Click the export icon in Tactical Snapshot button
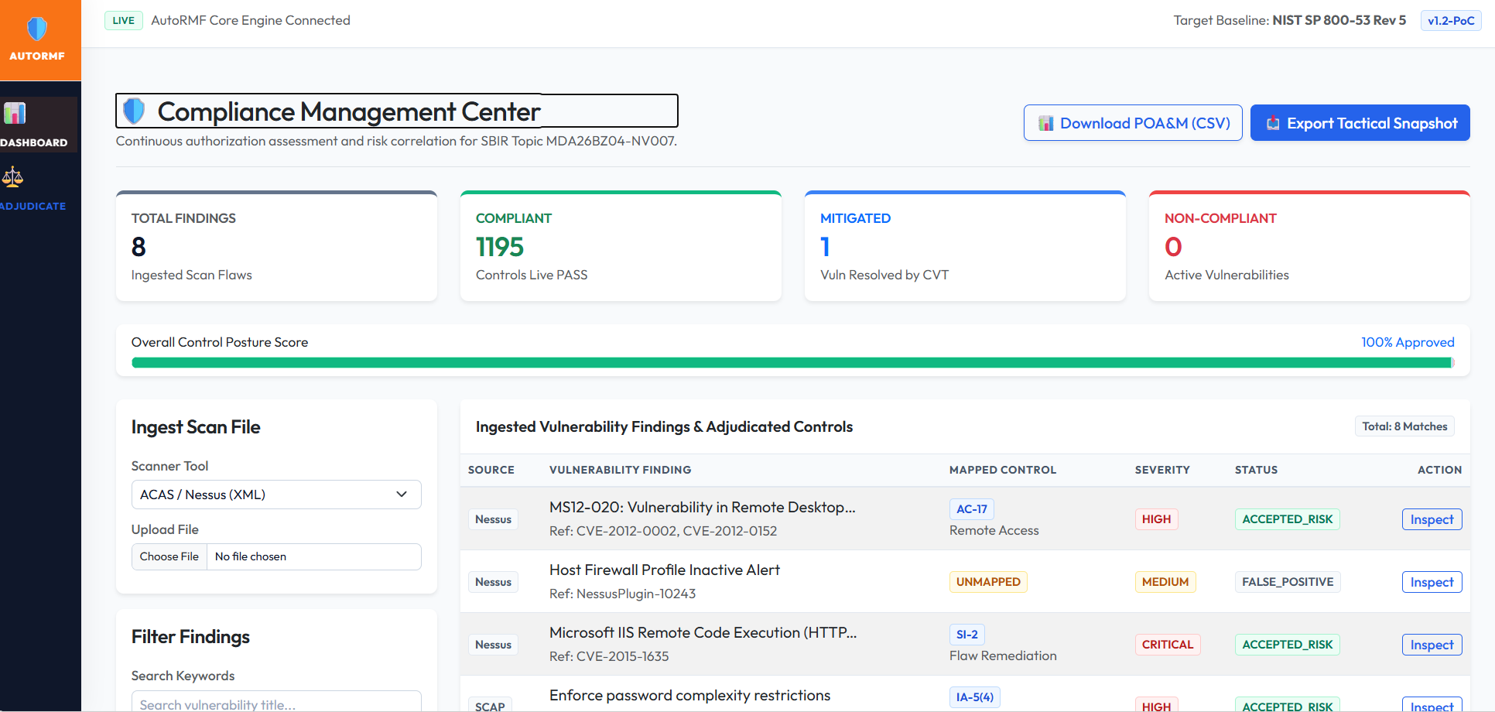The width and height of the screenshot is (1495, 712). click(x=1273, y=123)
